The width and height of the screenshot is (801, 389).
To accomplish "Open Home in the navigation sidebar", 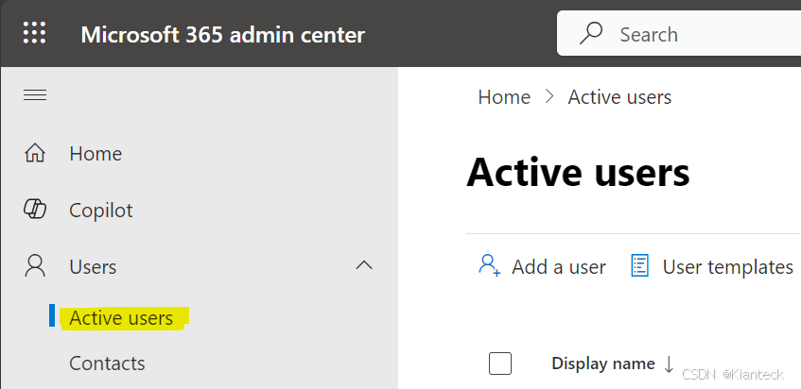I will pos(96,154).
